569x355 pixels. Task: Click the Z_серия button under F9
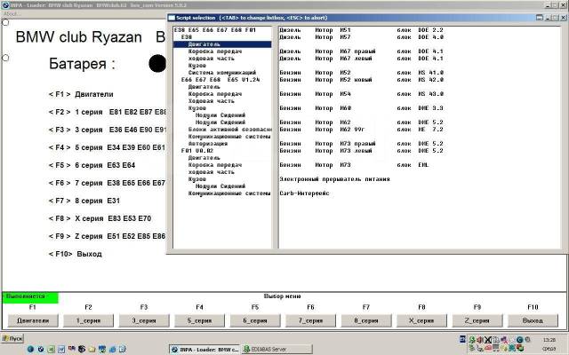pos(477,320)
